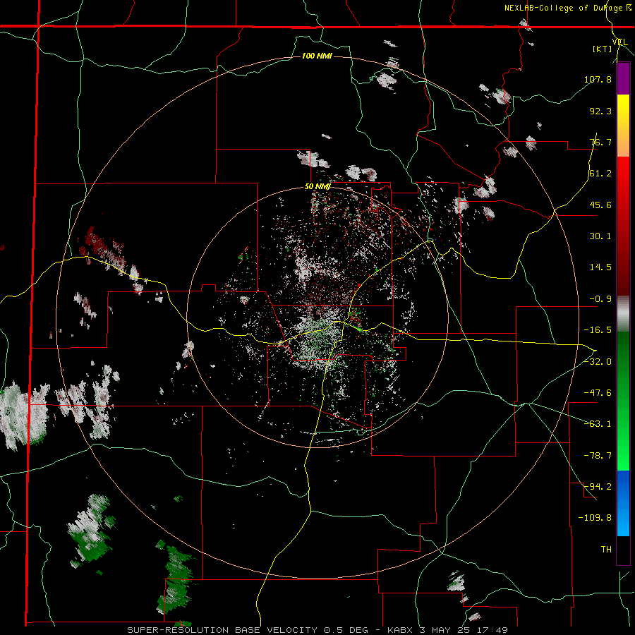
Task: Click the [KT] units label
Action: click(x=602, y=49)
